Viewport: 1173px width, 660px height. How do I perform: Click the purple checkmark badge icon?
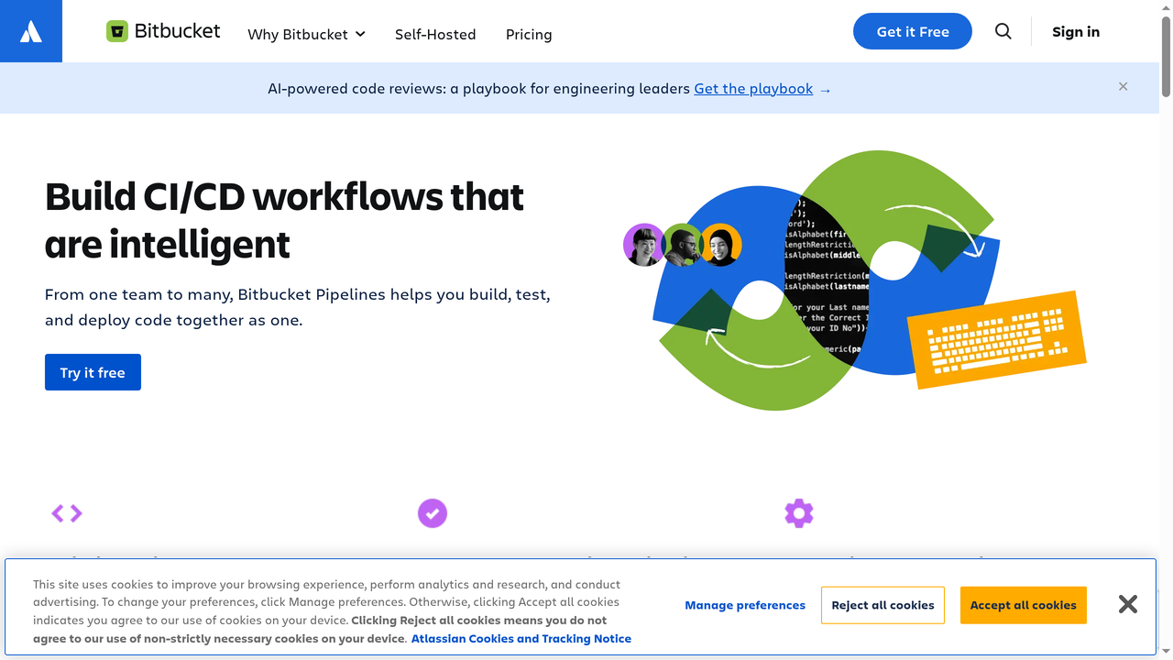433,513
